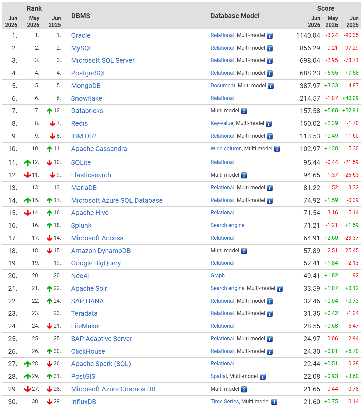Open the Search engine link in Splunk's row

(227, 225)
